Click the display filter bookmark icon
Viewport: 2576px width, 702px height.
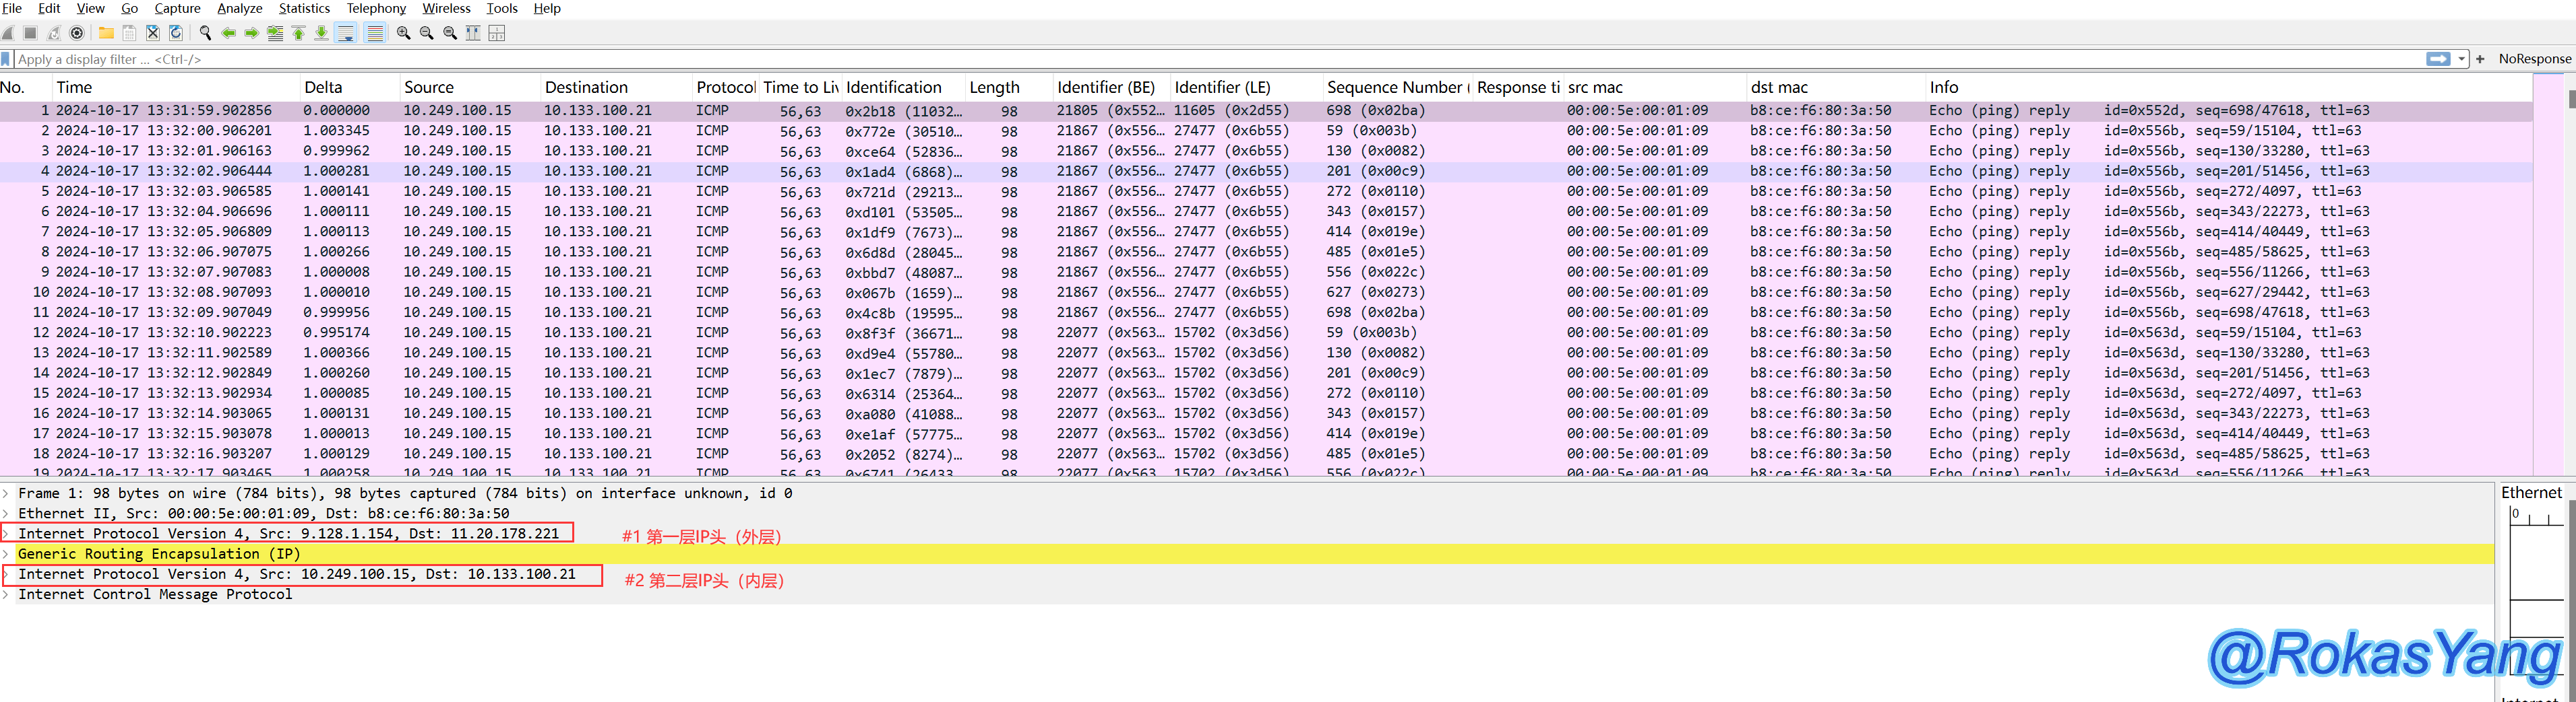[x=7, y=59]
